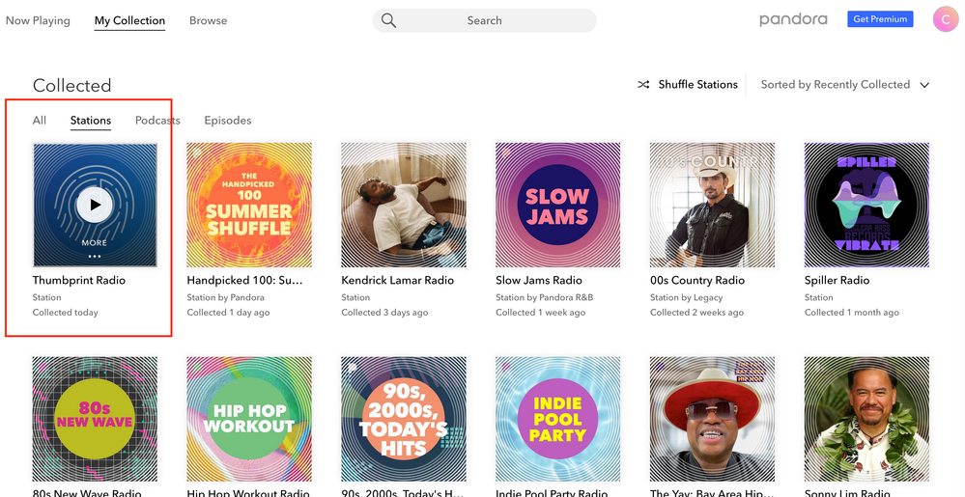Go to Now Playing
The image size is (965, 497).
tap(38, 20)
